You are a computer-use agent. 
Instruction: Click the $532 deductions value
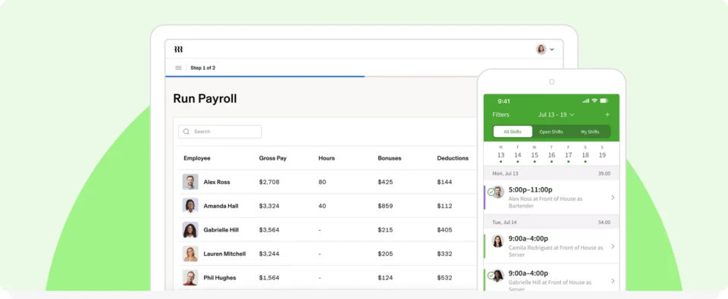coord(444,278)
